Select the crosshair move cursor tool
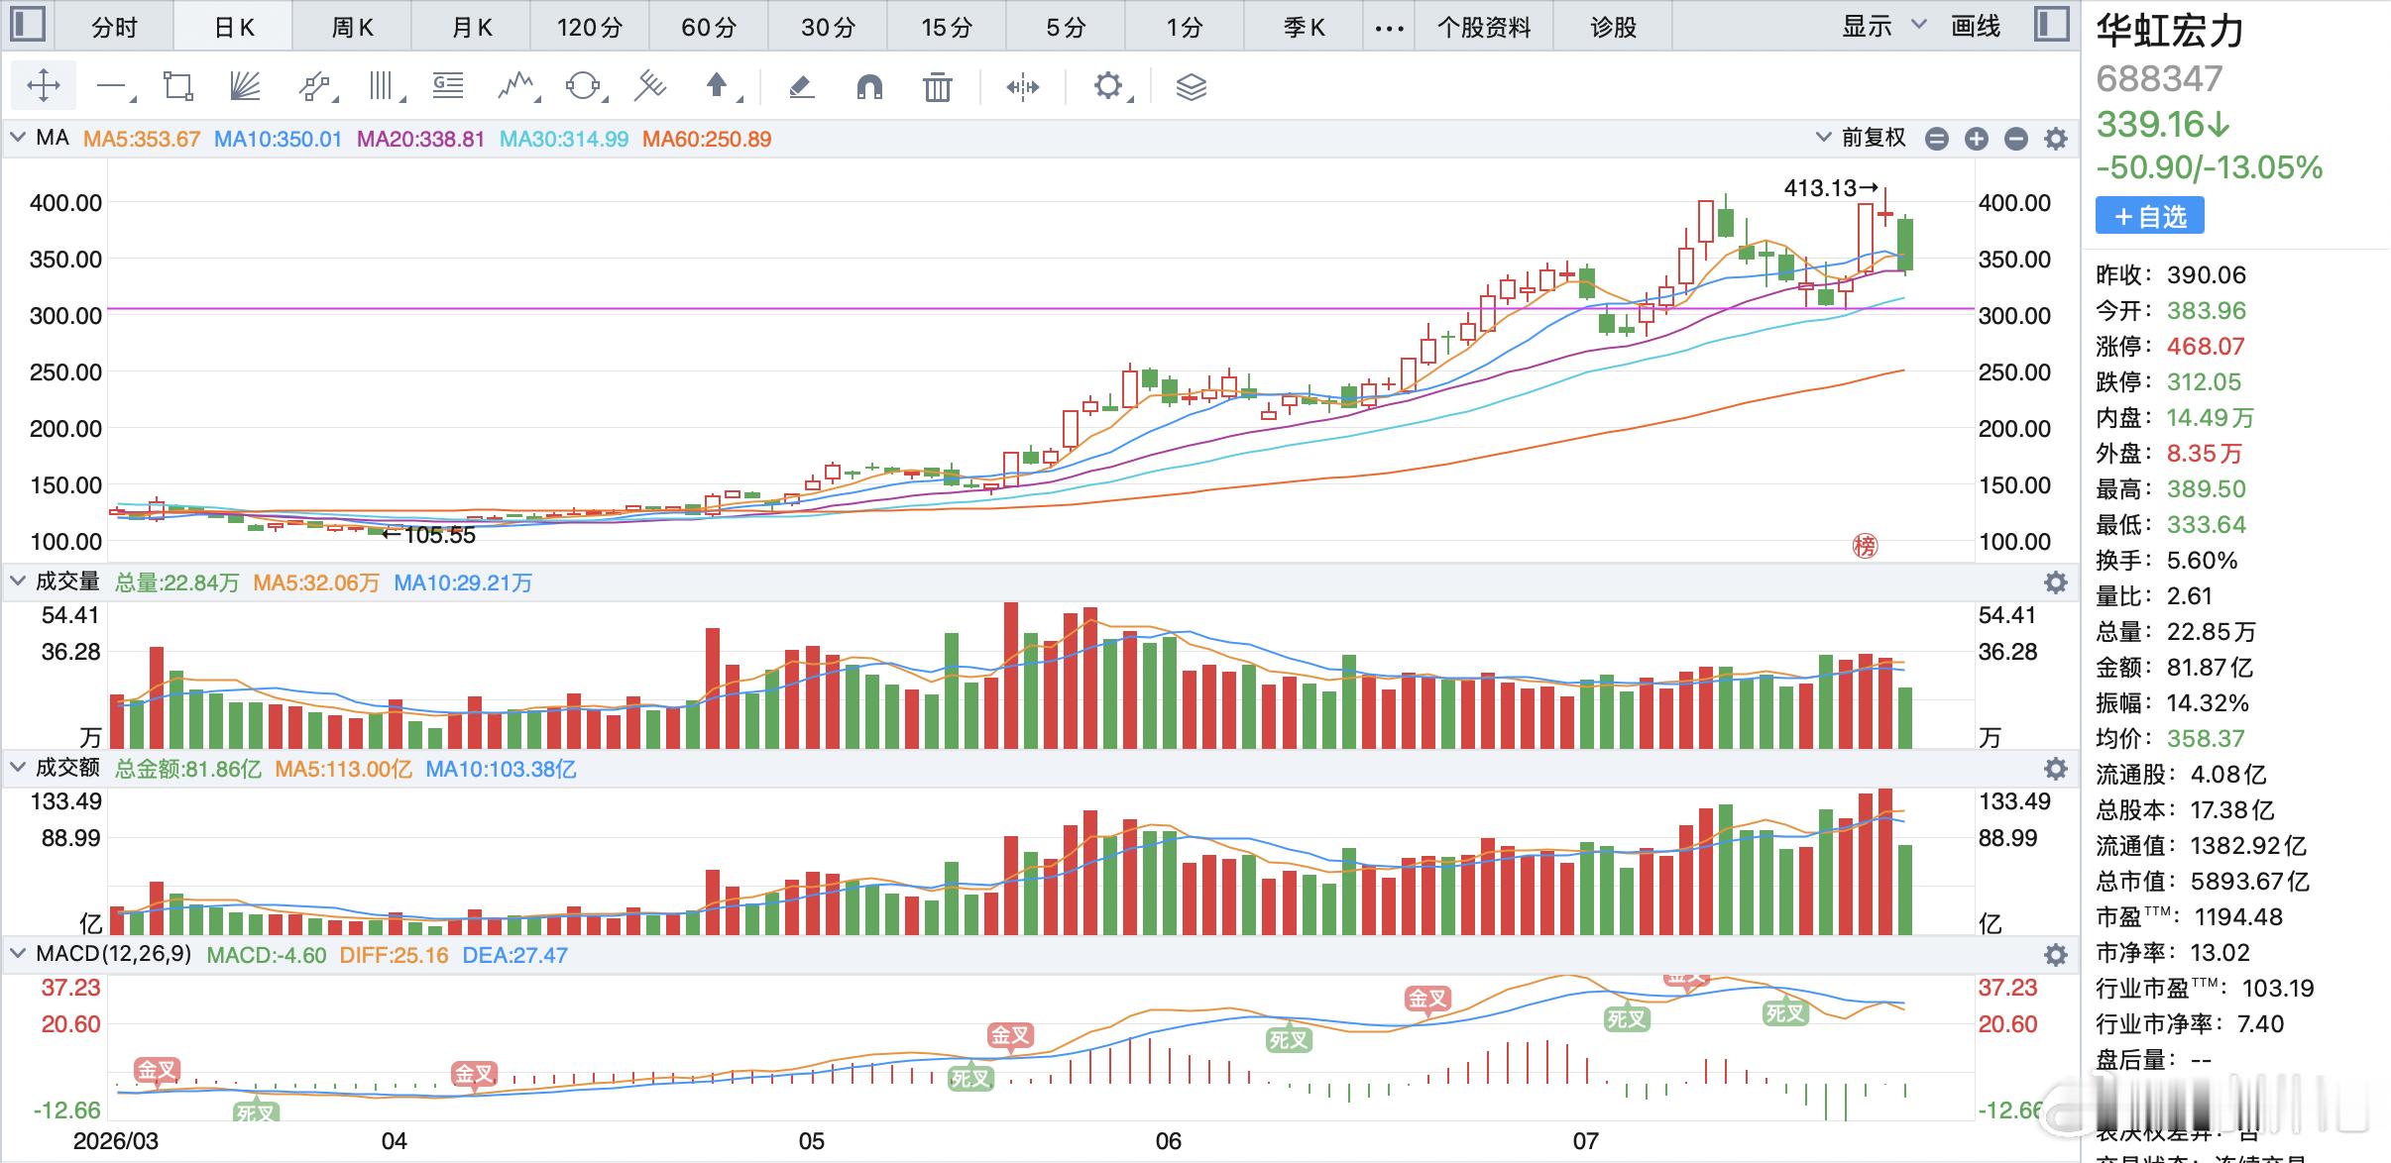This screenshot has width=2391, height=1163. pos(44,86)
